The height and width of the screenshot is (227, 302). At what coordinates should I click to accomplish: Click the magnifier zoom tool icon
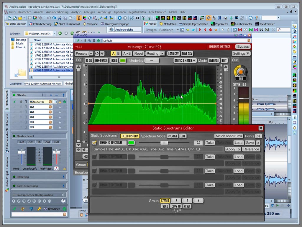(95, 18)
